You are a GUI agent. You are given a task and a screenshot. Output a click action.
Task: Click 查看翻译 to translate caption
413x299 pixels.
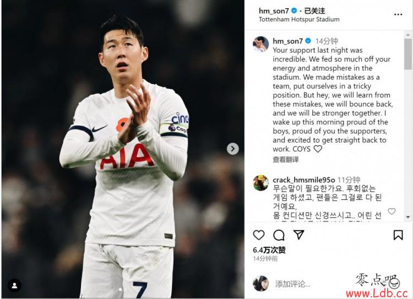[x=285, y=159]
